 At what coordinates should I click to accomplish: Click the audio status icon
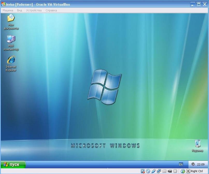point(153,171)
